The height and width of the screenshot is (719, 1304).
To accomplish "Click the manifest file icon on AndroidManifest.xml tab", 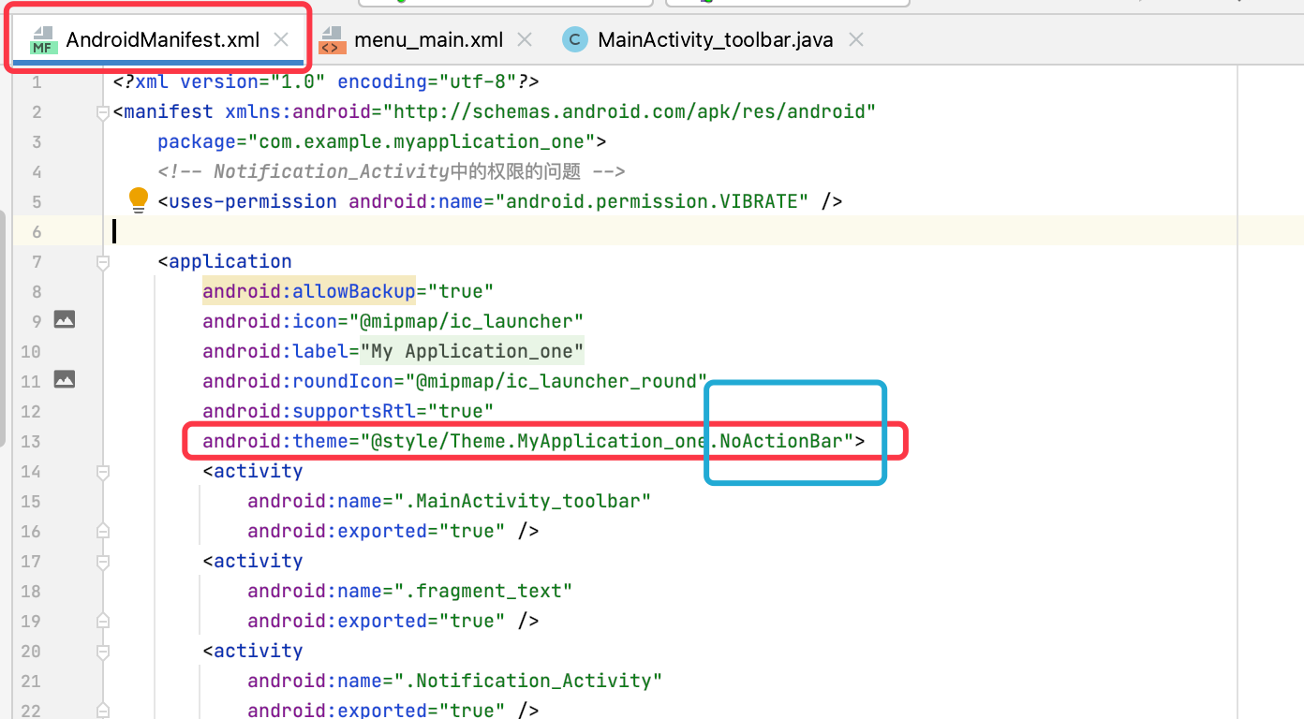I will (x=43, y=39).
